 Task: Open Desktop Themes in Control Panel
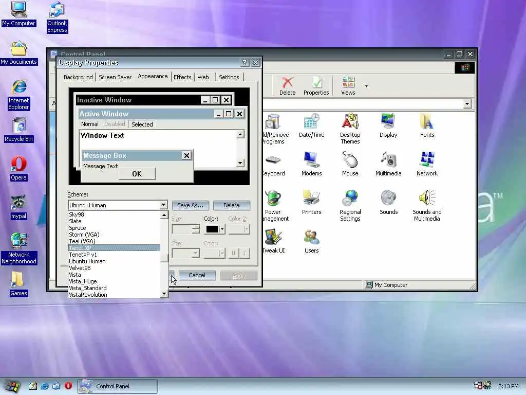[x=350, y=129]
